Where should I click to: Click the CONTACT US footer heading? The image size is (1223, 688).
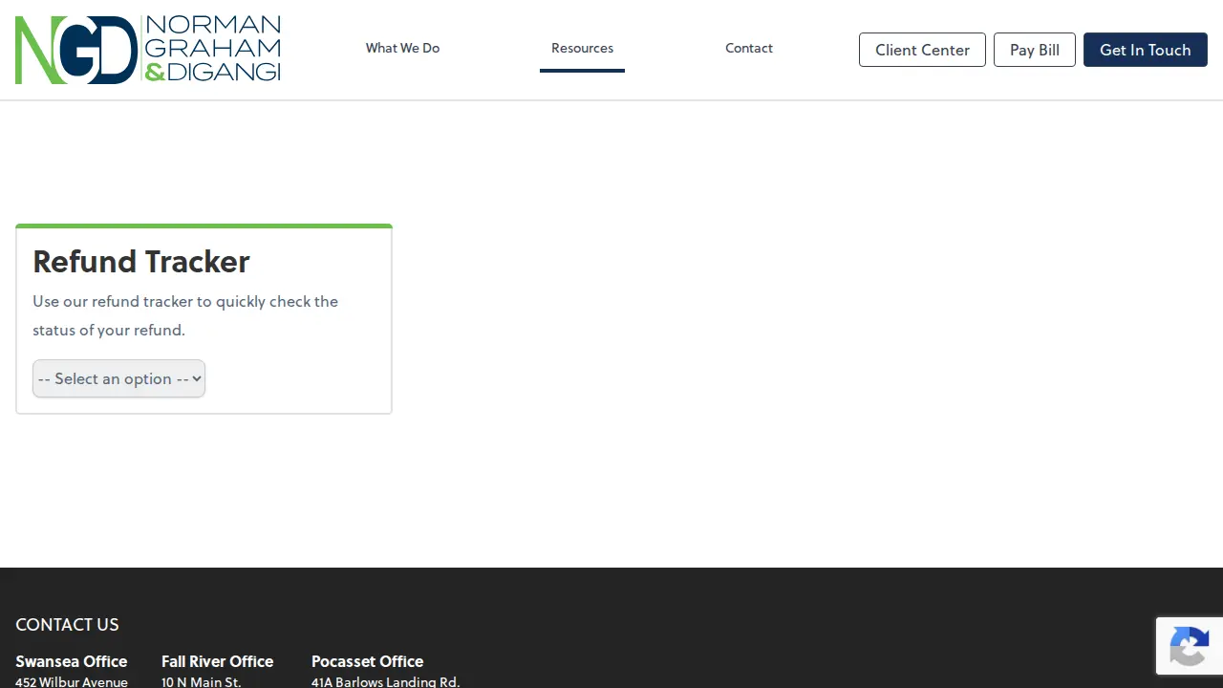(x=67, y=624)
